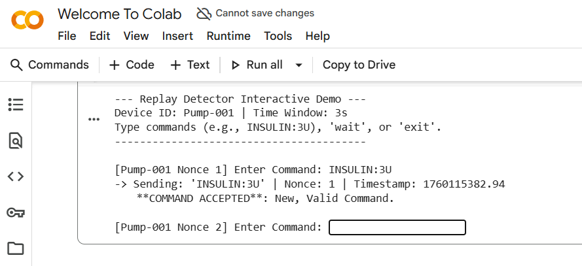Click the Commands search button
The image size is (582, 266).
50,65
